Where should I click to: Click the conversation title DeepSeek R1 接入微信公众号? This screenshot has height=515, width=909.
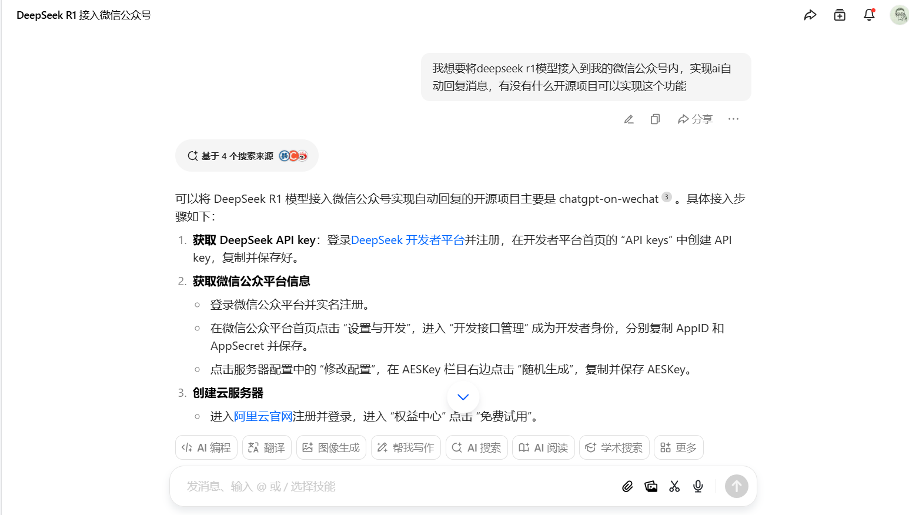[x=84, y=15]
